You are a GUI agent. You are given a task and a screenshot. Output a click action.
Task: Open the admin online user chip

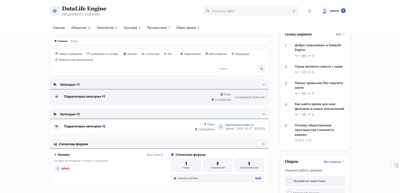point(63,168)
